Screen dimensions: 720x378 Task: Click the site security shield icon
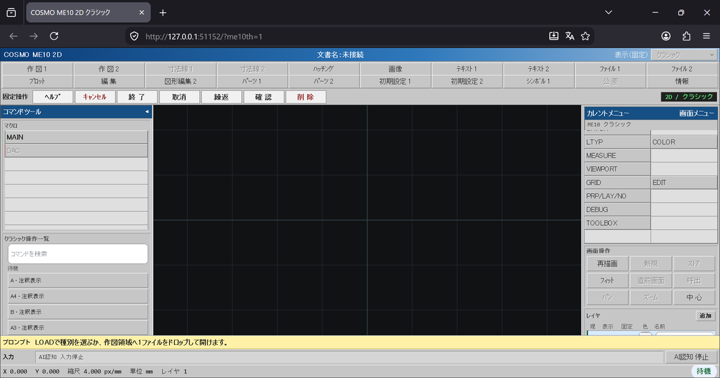[x=134, y=36]
